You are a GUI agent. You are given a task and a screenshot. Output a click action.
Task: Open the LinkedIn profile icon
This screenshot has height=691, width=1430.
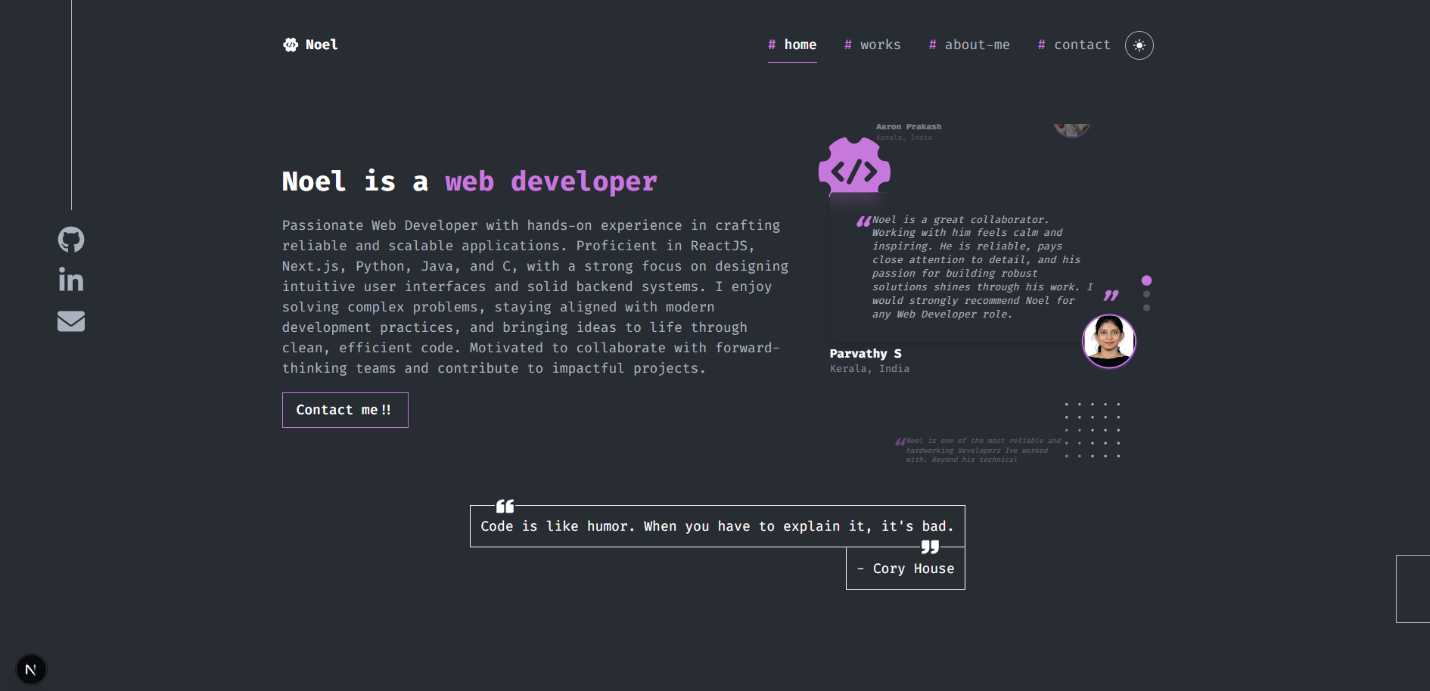[71, 280]
